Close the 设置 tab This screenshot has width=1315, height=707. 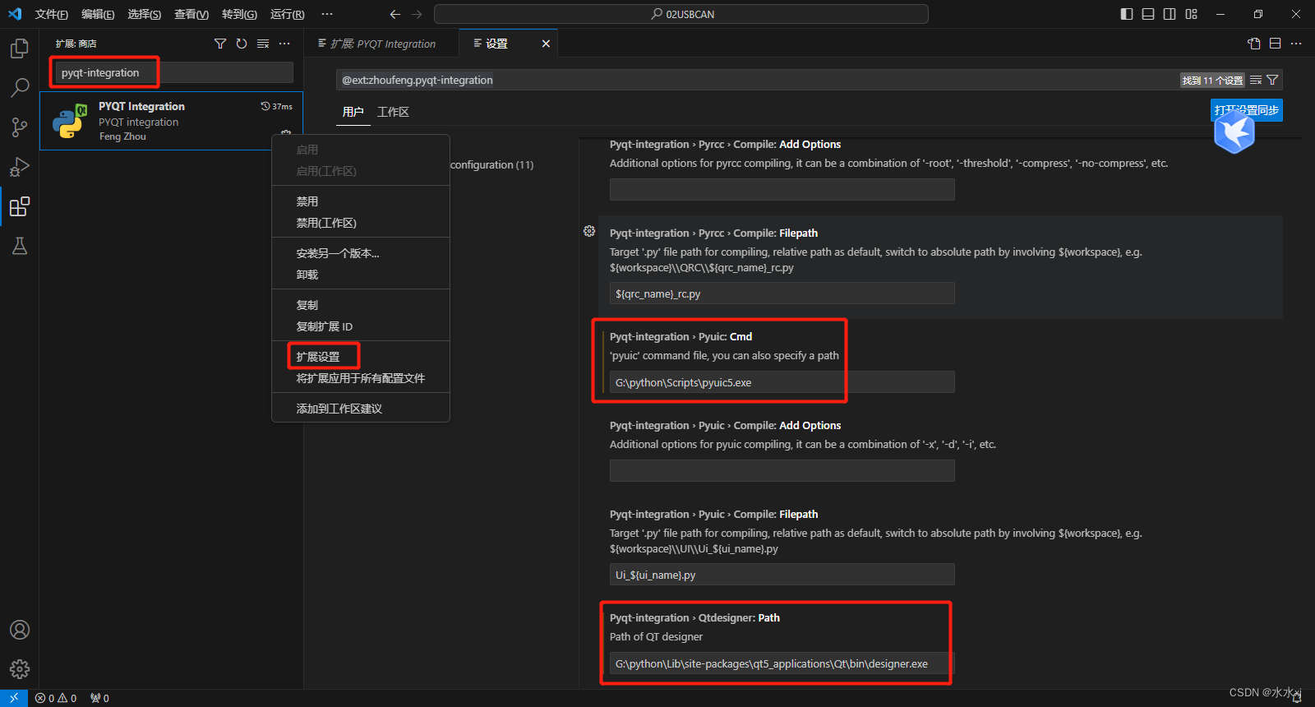tap(546, 44)
